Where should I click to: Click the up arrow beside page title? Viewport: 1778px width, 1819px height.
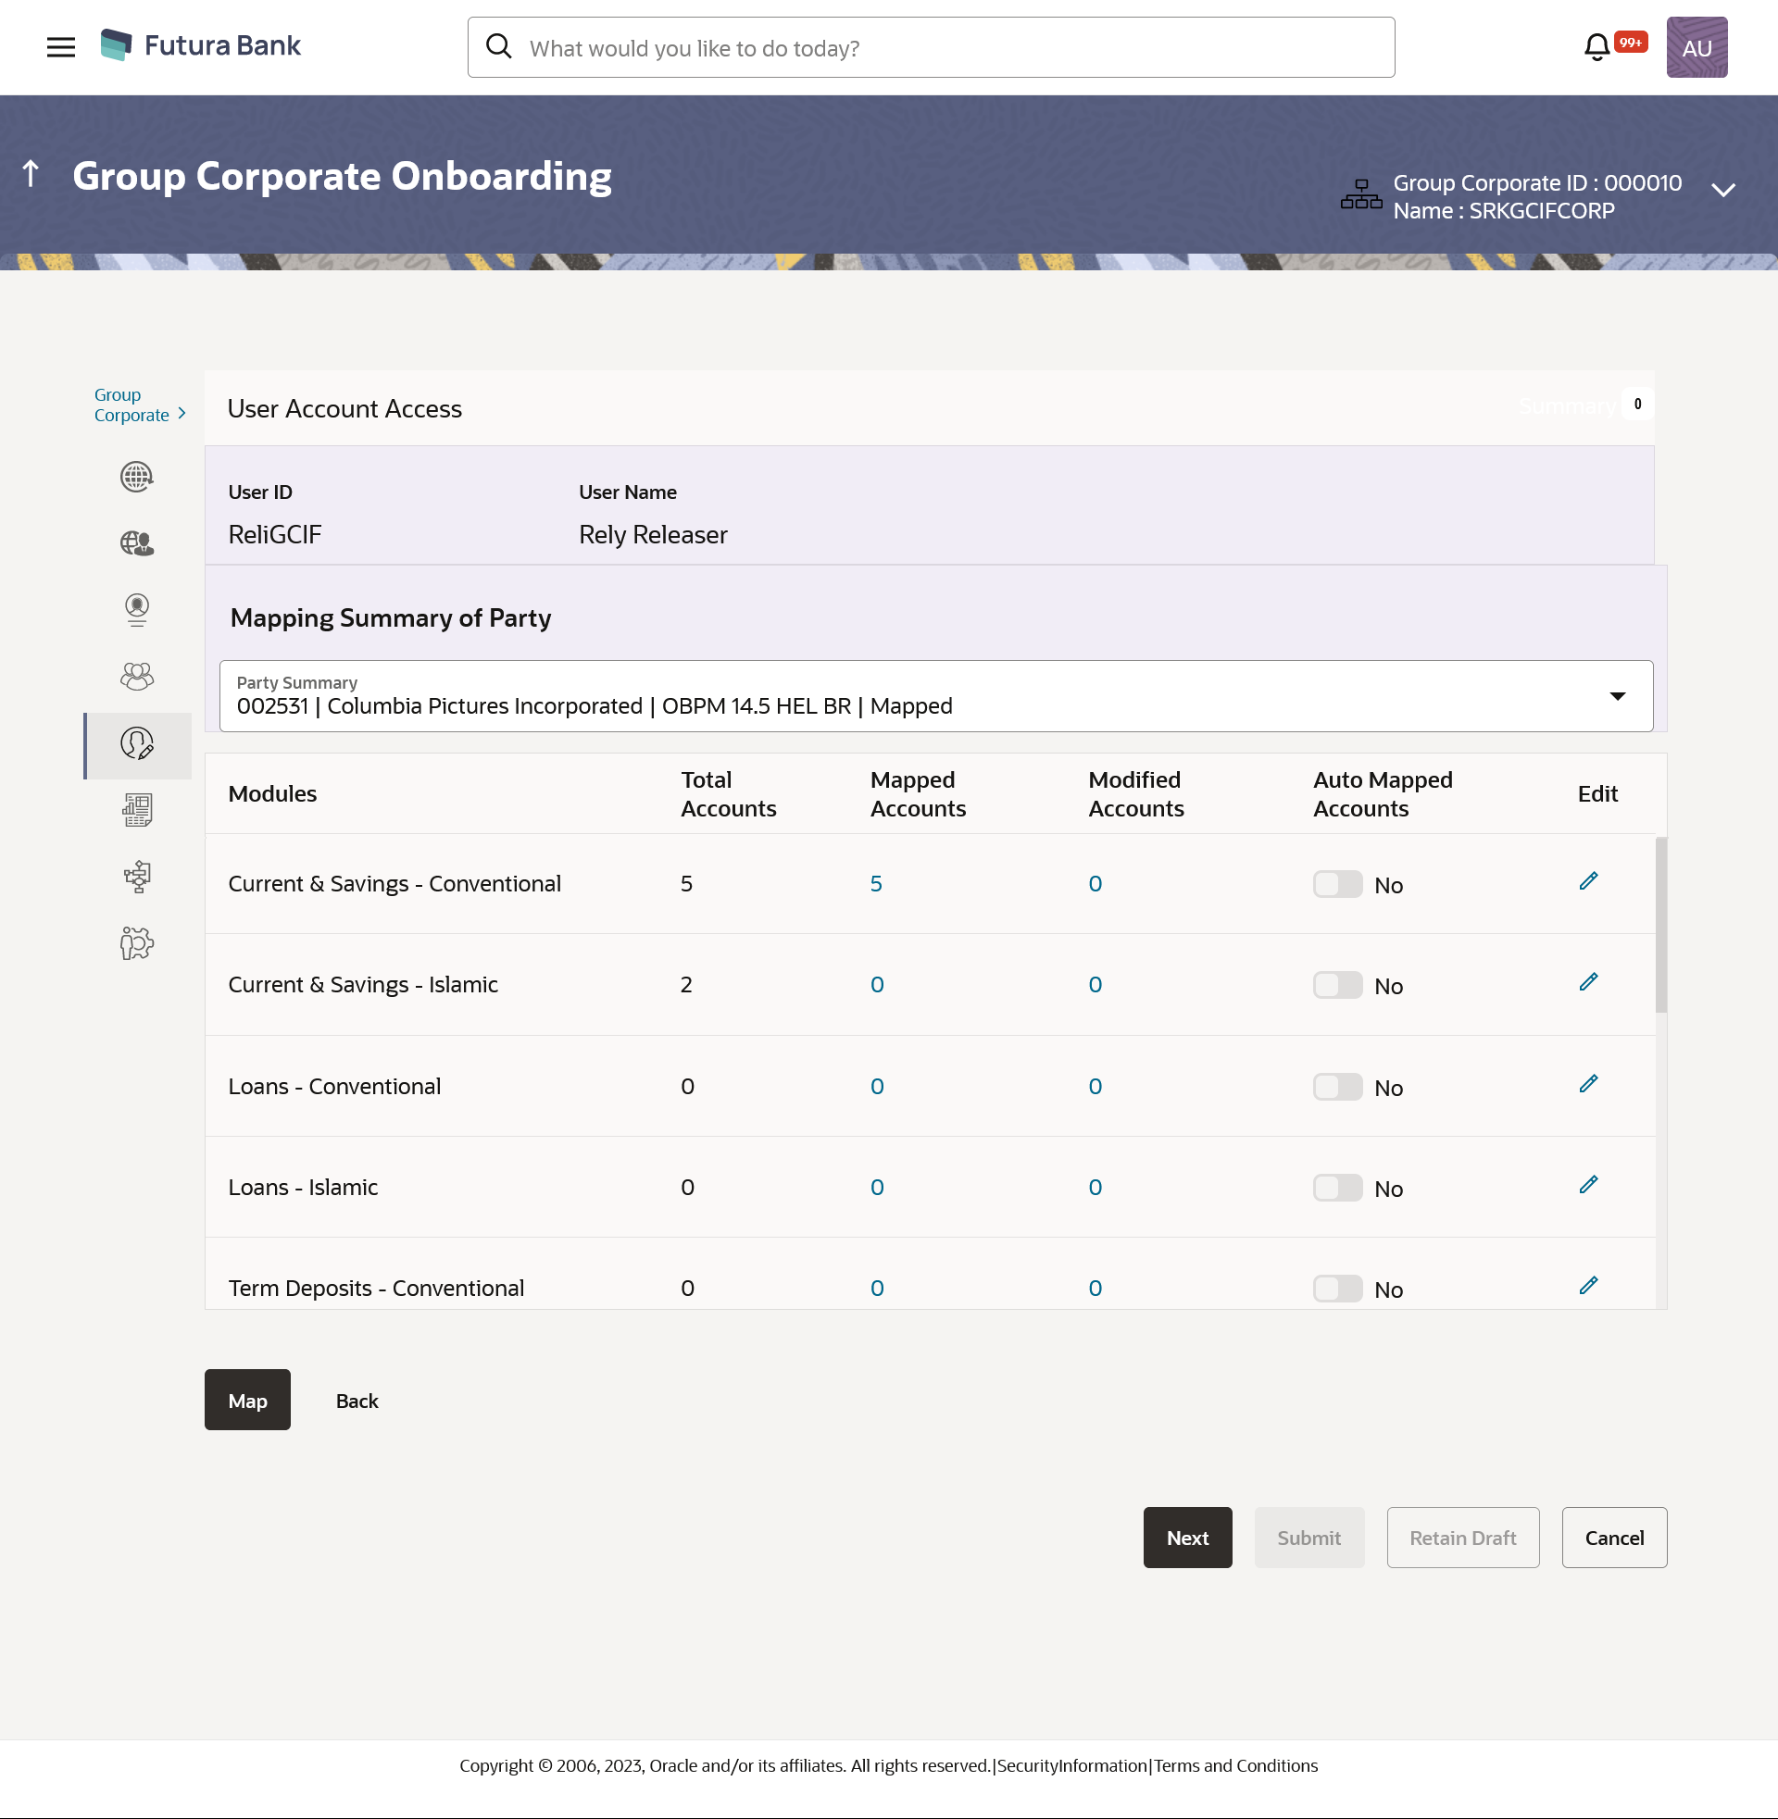31,174
